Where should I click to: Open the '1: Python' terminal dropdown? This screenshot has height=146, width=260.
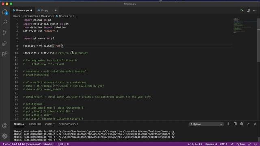pos(206,124)
